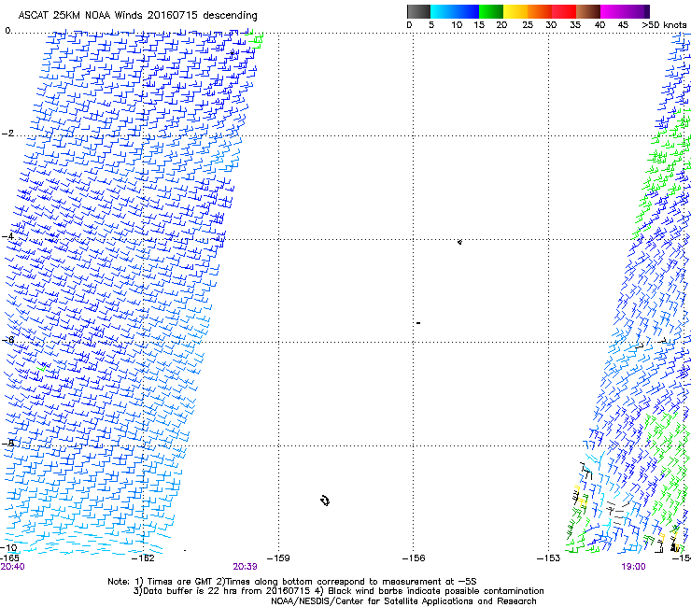Click the '-153' longitude axis label
Screen dimensions: 691x607
pyautogui.click(x=548, y=558)
